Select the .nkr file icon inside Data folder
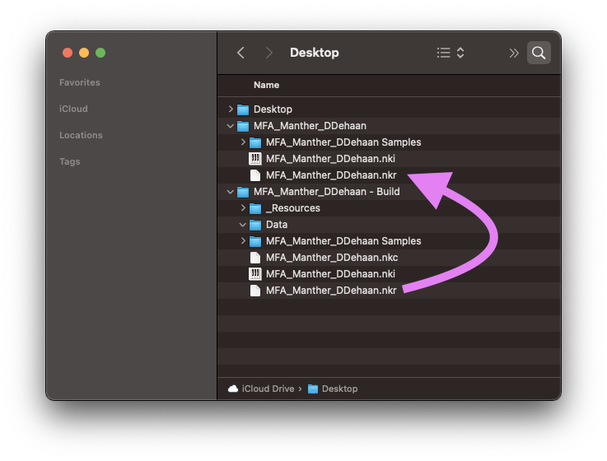The image size is (607, 461). (255, 291)
